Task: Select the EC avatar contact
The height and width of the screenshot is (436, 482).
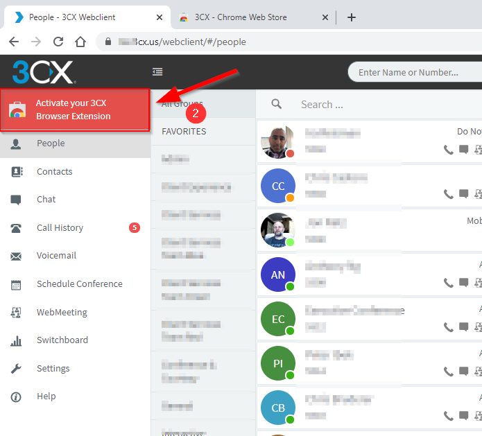Action: (x=278, y=319)
